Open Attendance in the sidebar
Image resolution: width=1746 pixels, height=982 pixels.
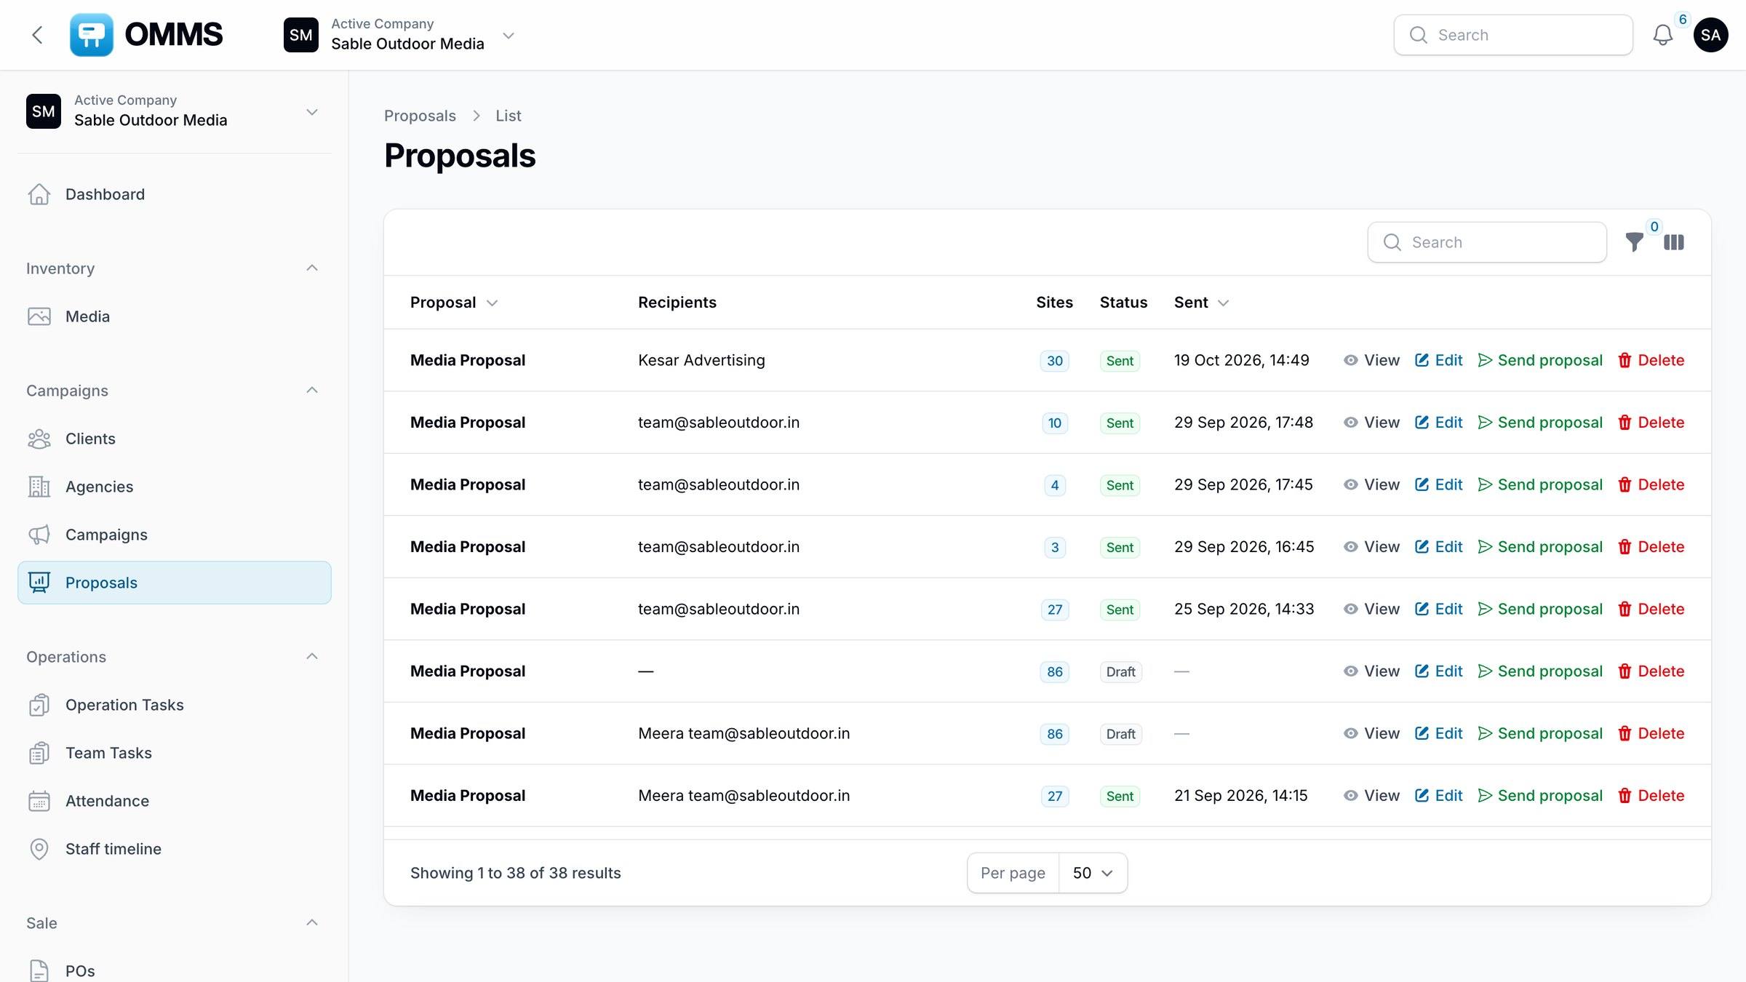pyautogui.click(x=175, y=801)
